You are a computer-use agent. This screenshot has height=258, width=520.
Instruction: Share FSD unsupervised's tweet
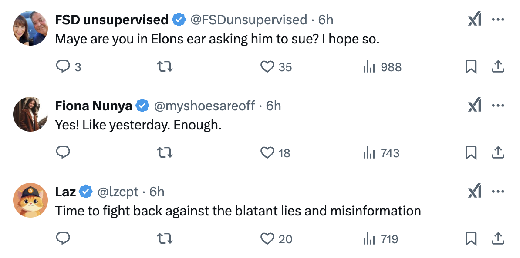(498, 67)
